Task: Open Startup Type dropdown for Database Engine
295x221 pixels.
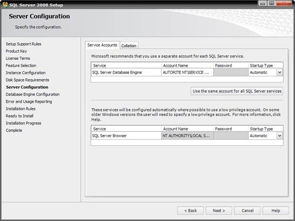Action: coord(280,72)
